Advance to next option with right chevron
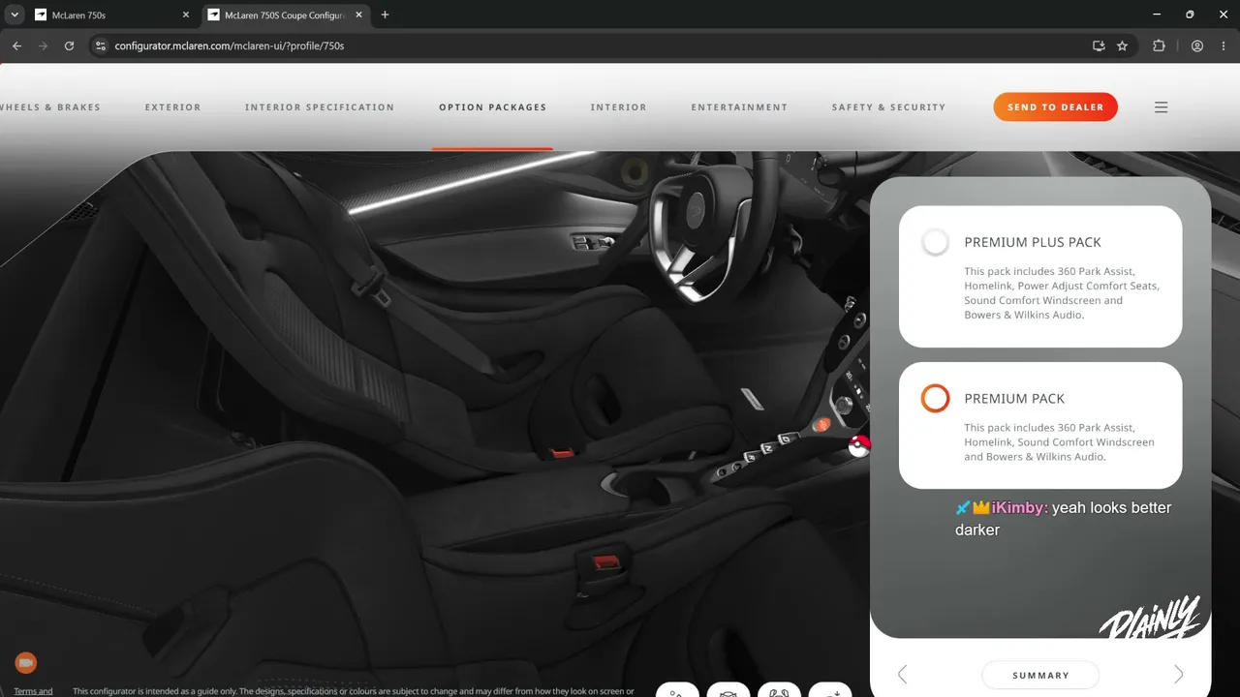Screen dimensions: 1240x697 [x=1179, y=675]
